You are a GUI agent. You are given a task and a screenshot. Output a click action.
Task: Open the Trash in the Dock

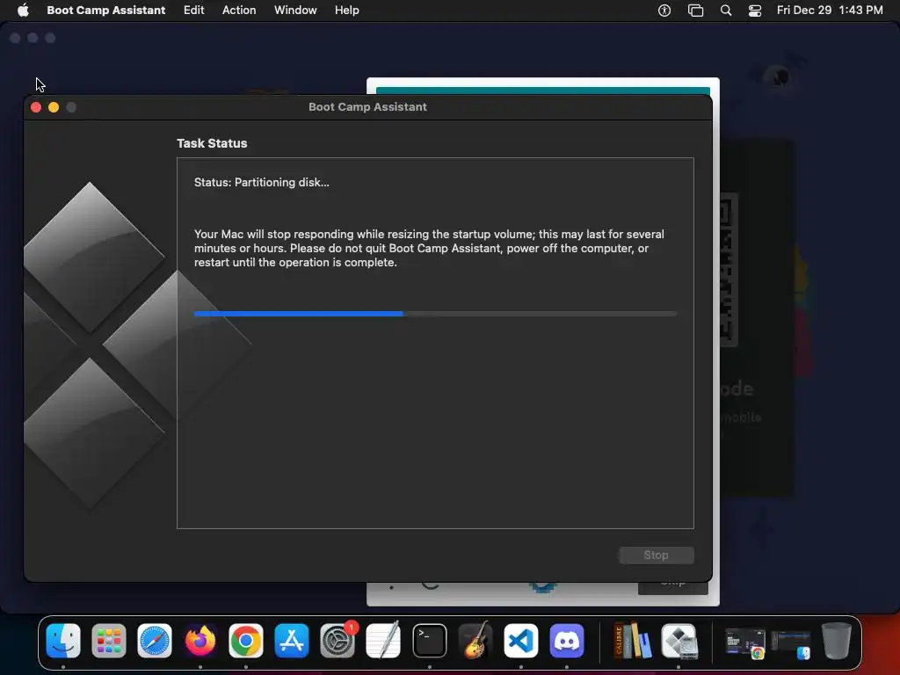coord(837,641)
